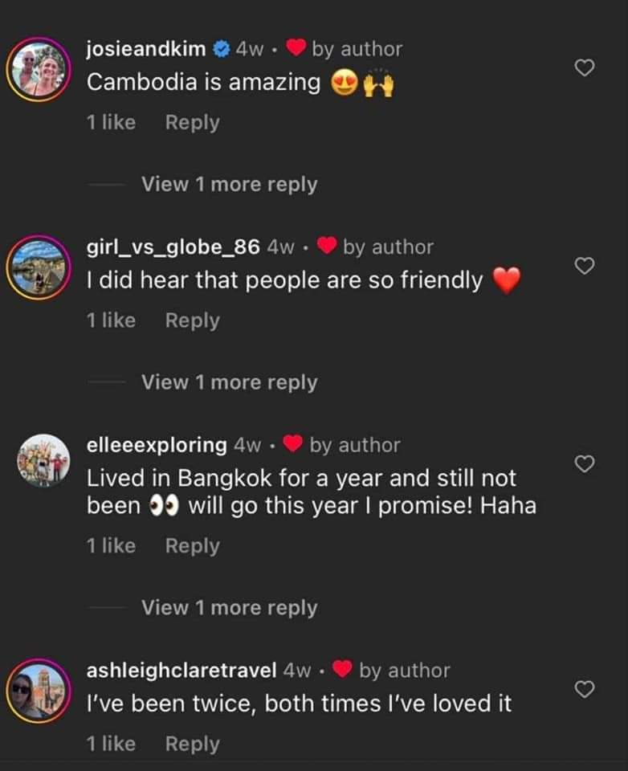Visit the elleeexploring username link
The width and height of the screenshot is (628, 771).
click(x=157, y=444)
